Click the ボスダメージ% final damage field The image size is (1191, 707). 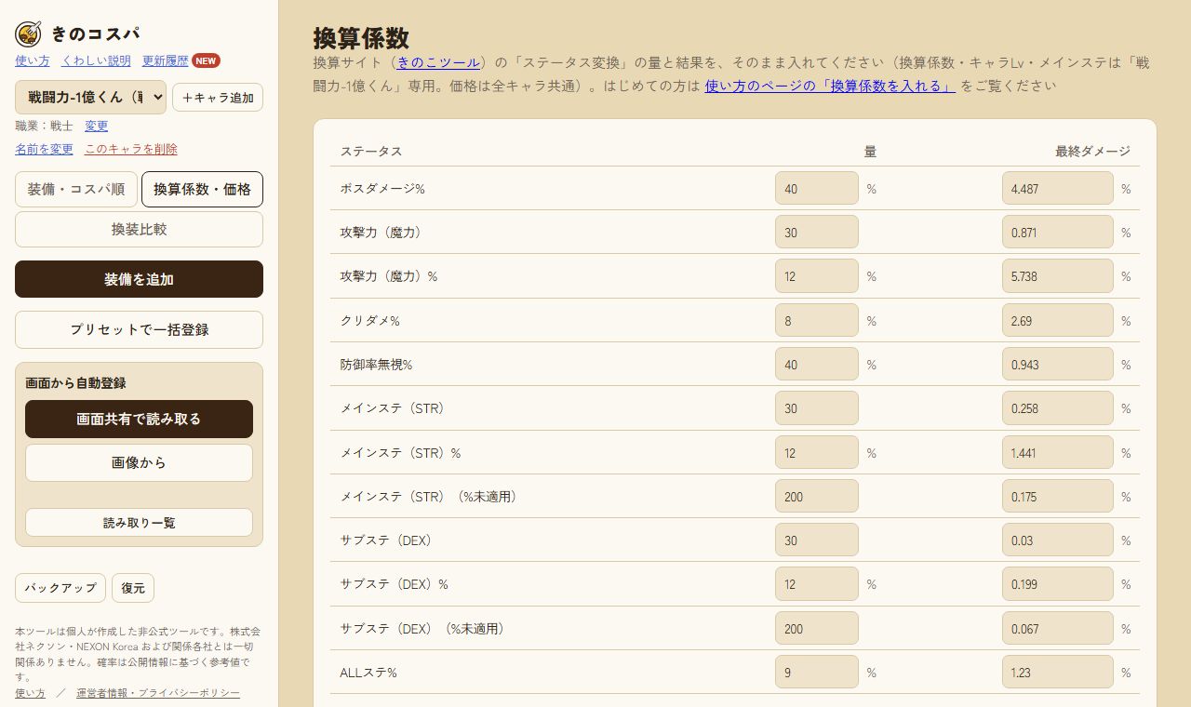click(x=1058, y=188)
